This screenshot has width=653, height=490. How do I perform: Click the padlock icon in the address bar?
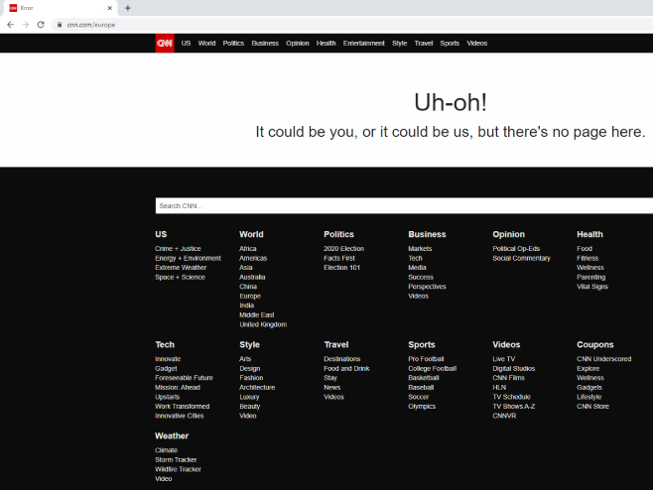[x=60, y=25]
